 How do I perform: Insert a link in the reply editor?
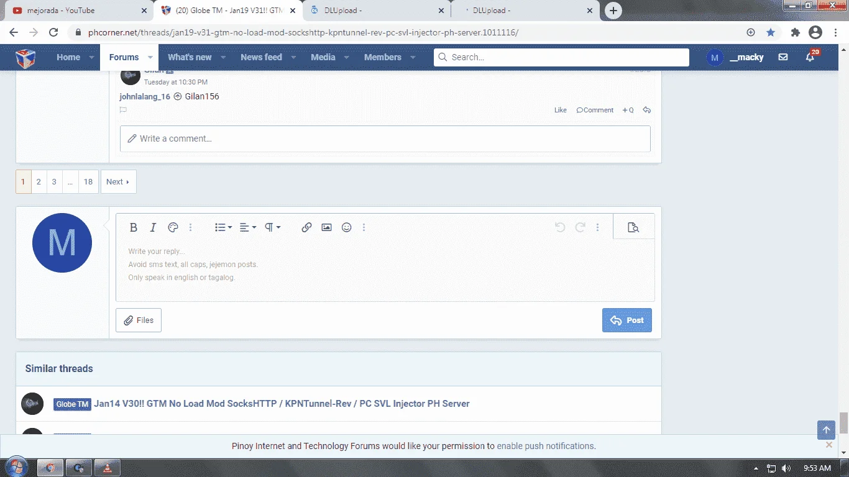click(306, 227)
